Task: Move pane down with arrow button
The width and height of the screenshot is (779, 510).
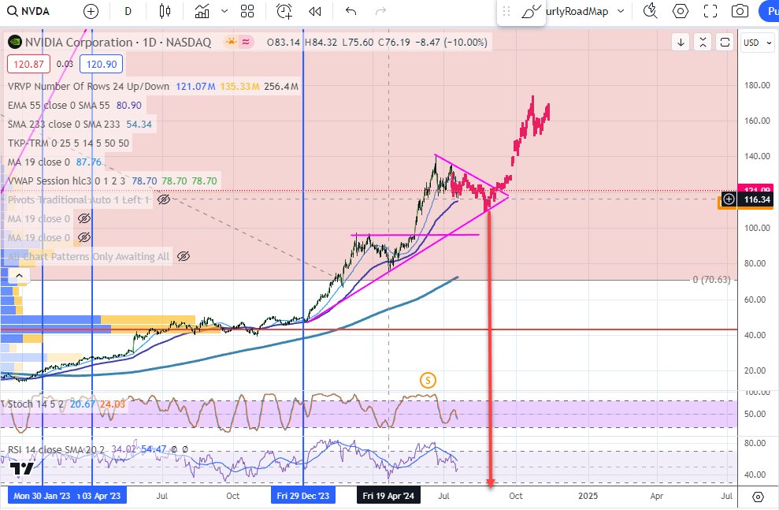Action: coord(681,43)
